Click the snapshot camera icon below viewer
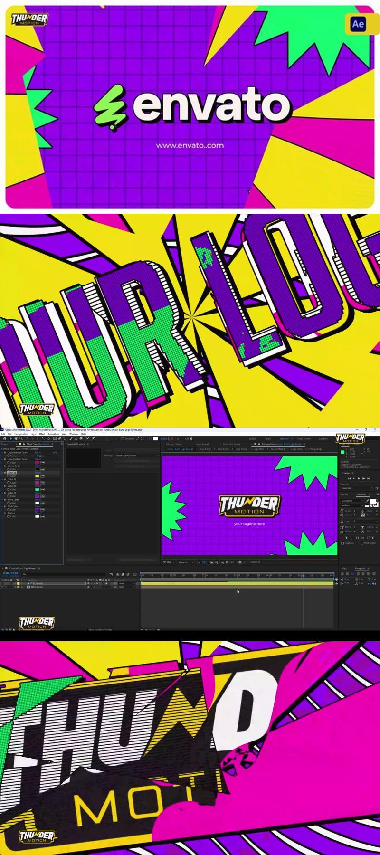 [240, 562]
